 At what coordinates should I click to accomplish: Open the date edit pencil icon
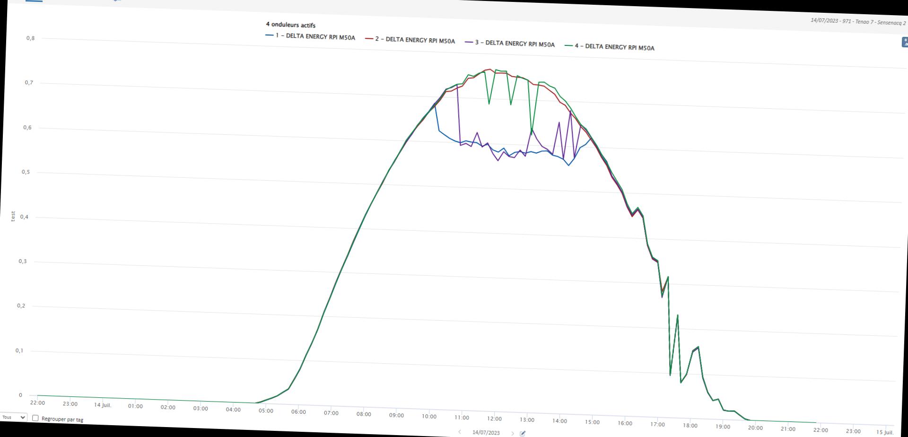point(523,434)
